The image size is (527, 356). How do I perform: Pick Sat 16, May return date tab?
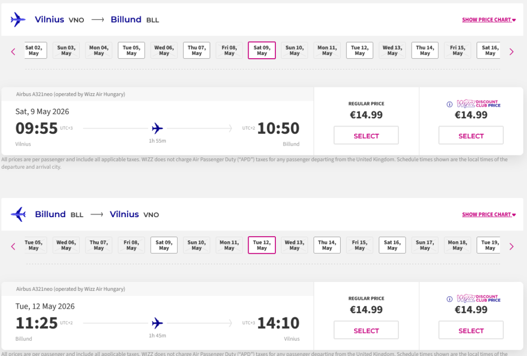pos(392,245)
